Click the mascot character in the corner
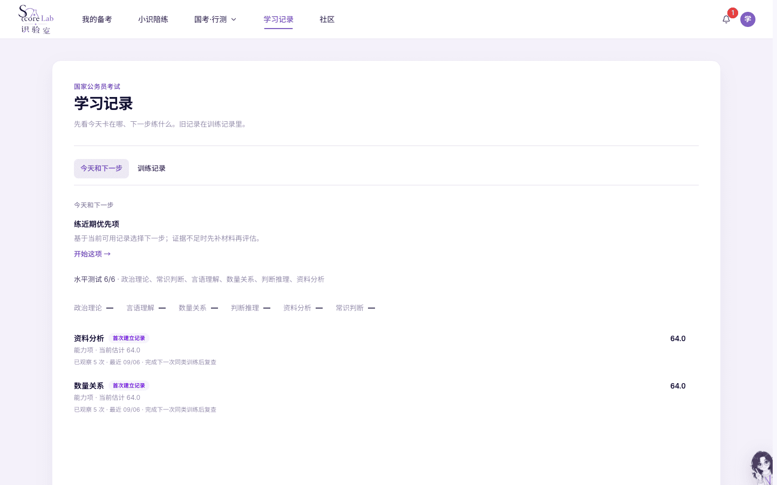The width and height of the screenshot is (777, 485). click(x=762, y=468)
